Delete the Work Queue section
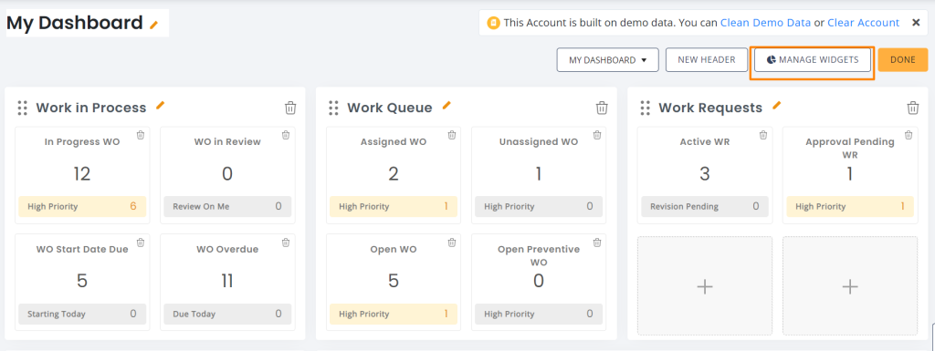Image resolution: width=935 pixels, height=351 pixels. (x=602, y=108)
